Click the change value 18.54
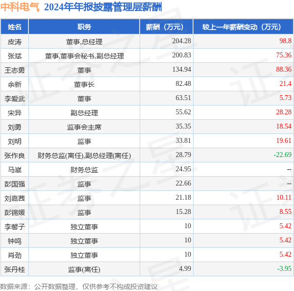This screenshot has height=291, width=294. coord(284,126)
